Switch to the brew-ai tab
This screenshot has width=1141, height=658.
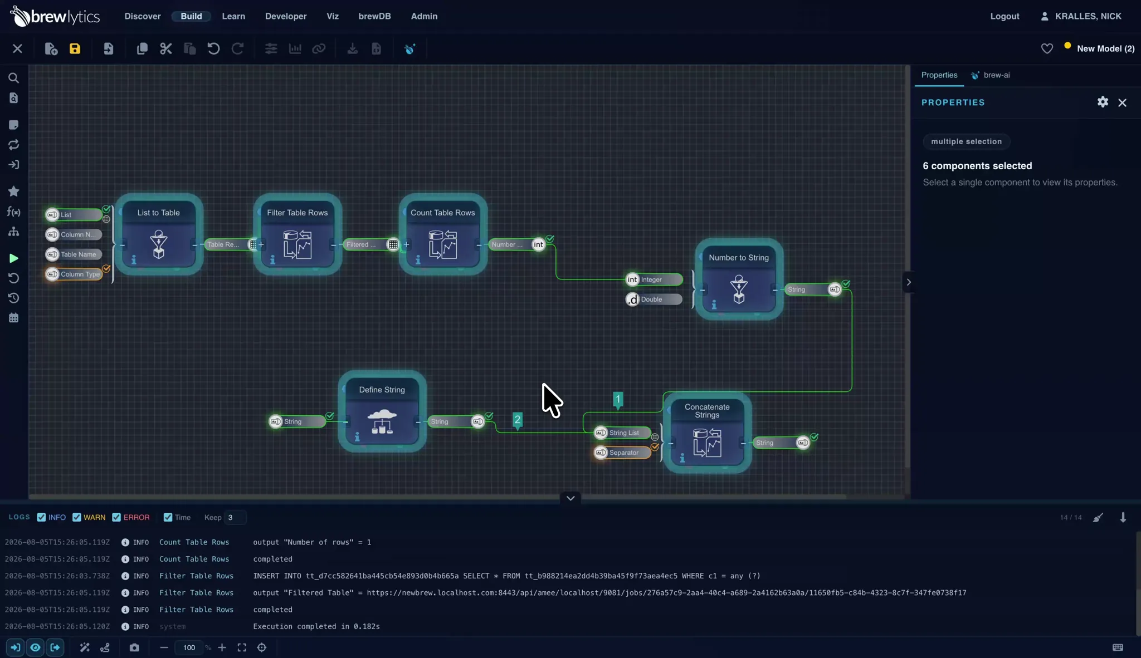(991, 75)
